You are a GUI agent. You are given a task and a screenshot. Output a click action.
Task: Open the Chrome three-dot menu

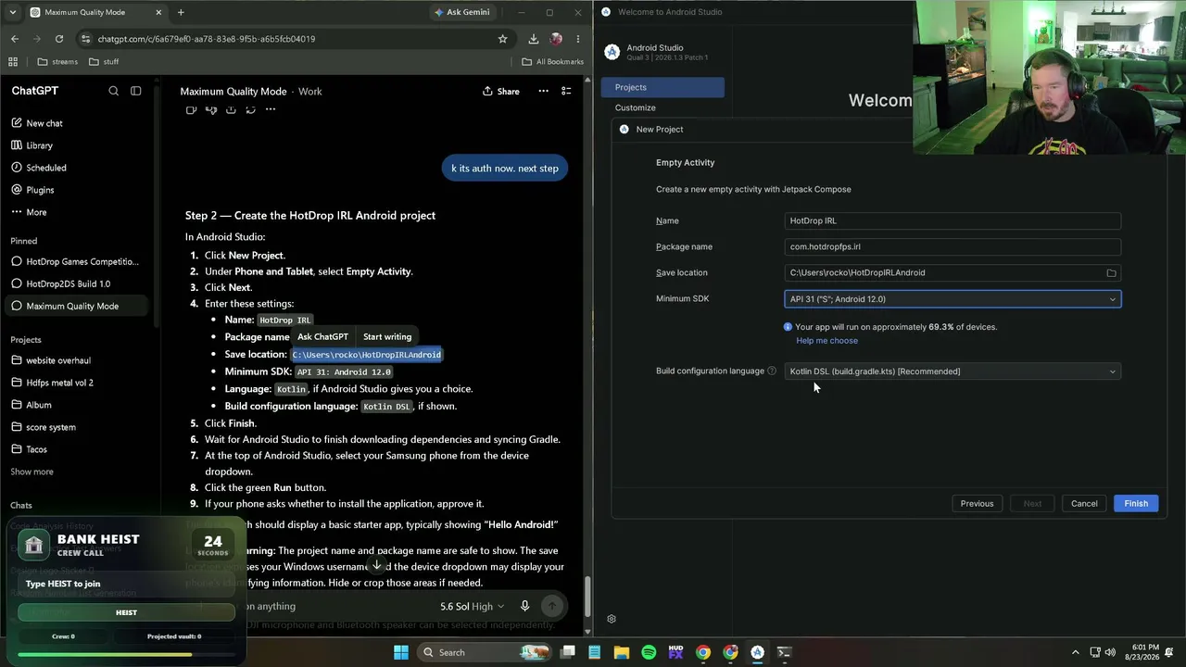coord(578,39)
